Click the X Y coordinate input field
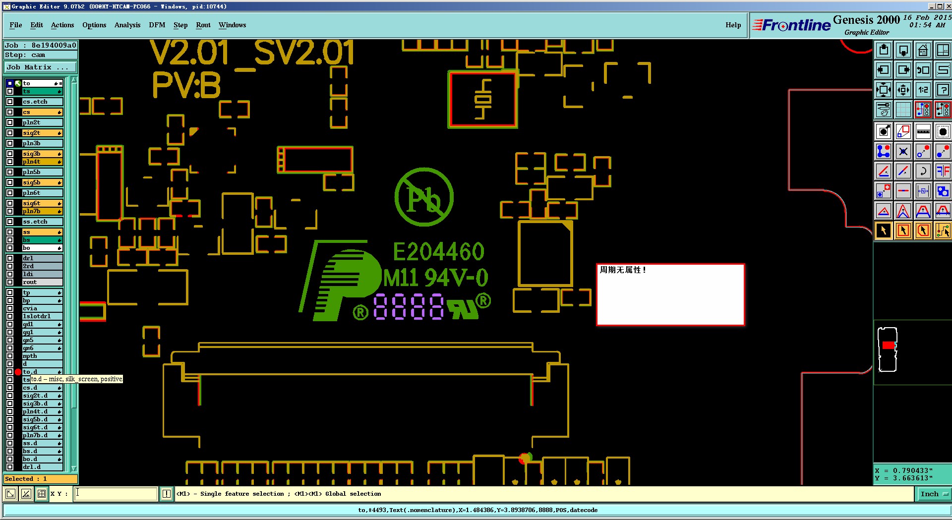952x520 pixels. [116, 494]
